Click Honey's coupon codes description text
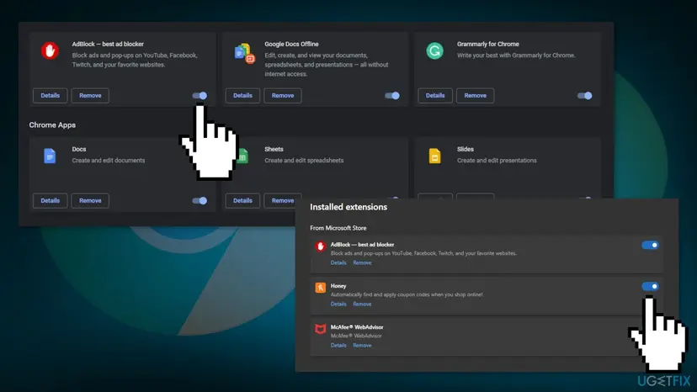 [407, 294]
